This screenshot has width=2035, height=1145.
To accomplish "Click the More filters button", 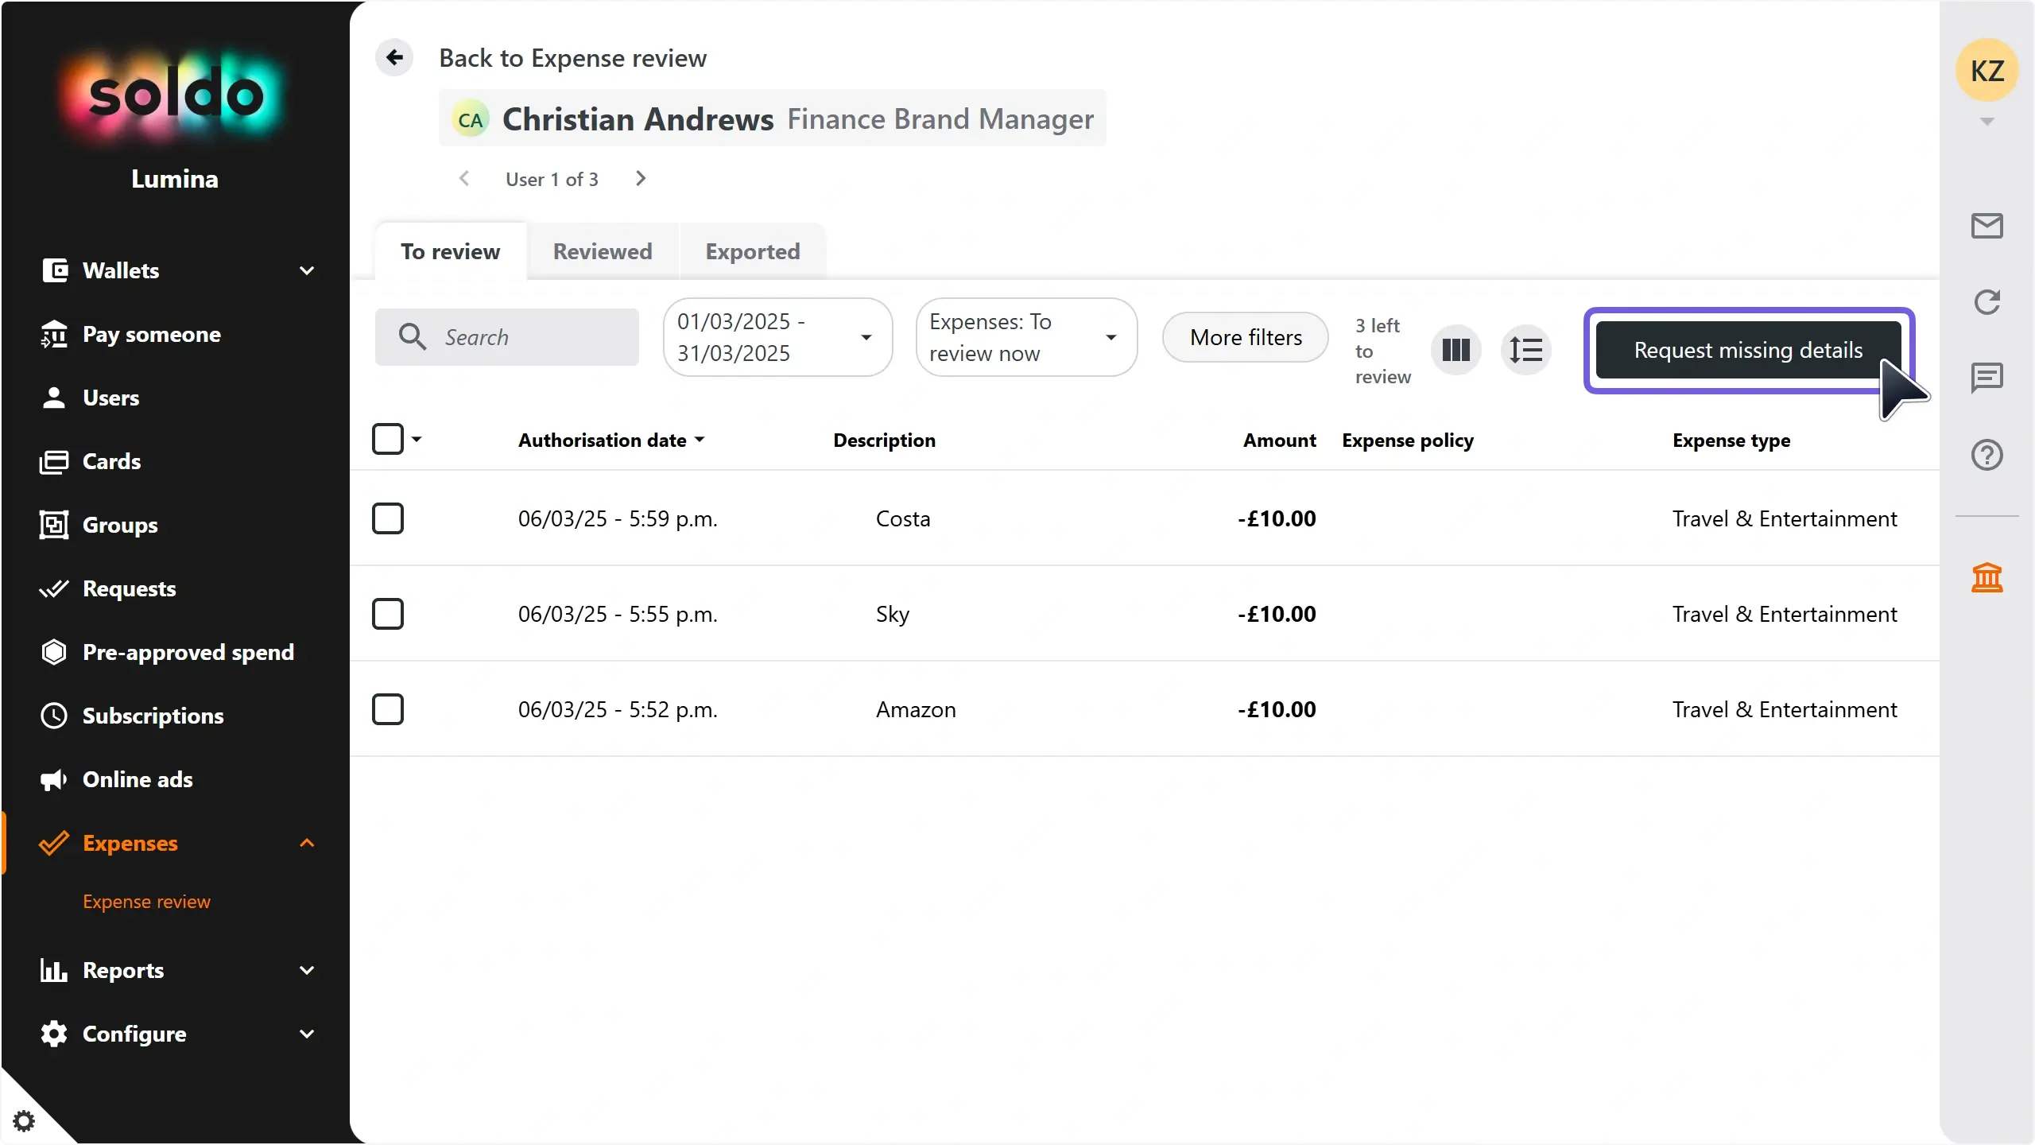I will [x=1246, y=337].
